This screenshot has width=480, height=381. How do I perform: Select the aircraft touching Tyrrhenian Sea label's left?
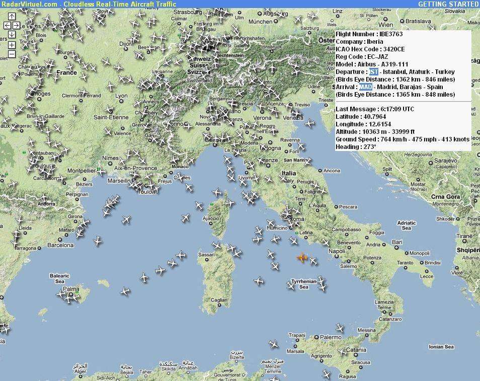290,285
